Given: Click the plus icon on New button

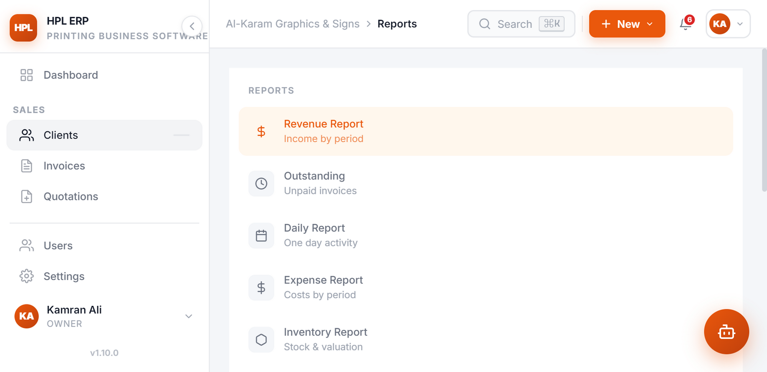Looking at the screenshot, I should [606, 24].
